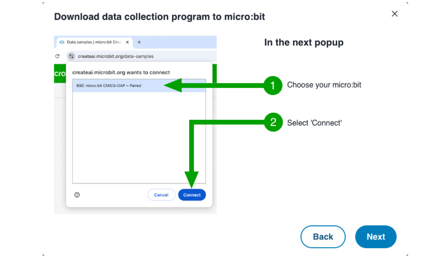Click the Connect button in the popup
Image resolution: width=448 pixels, height=260 pixels.
192,195
